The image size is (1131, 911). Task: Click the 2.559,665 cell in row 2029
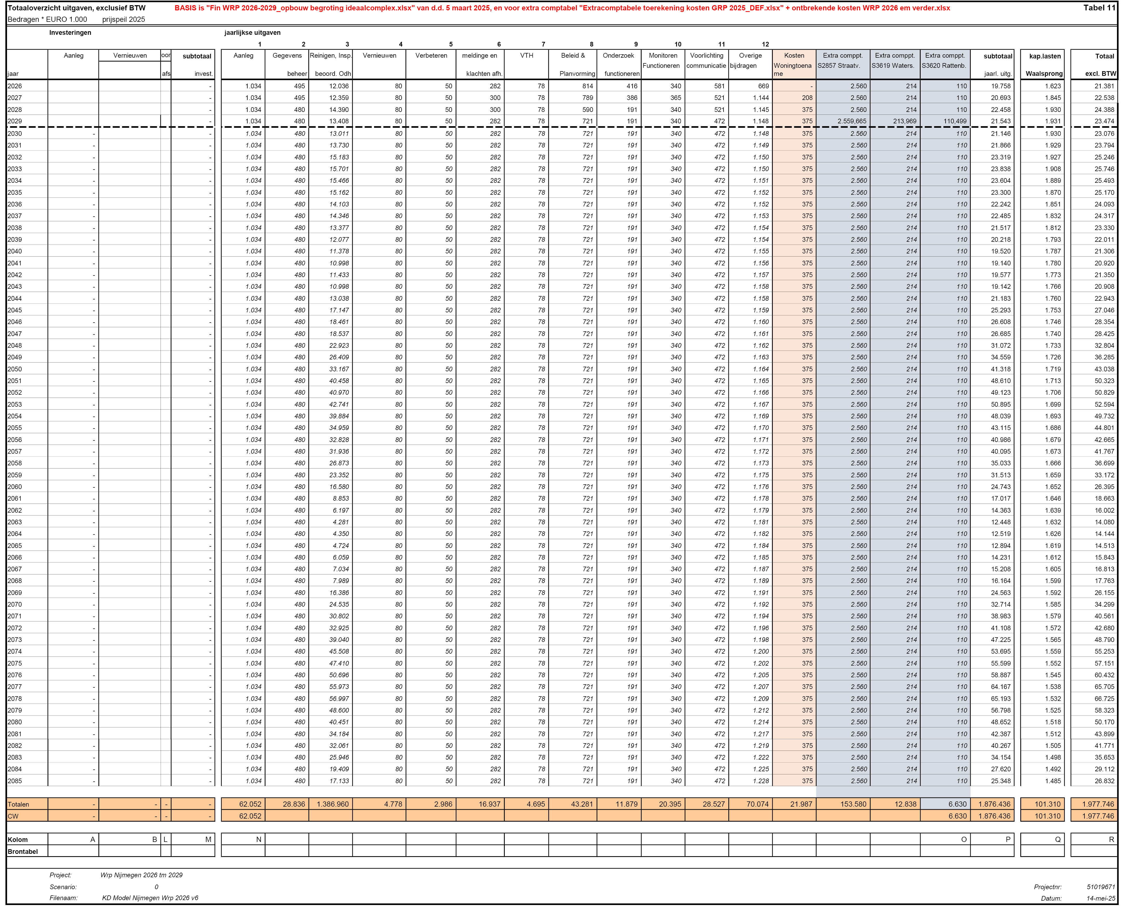tap(852, 121)
